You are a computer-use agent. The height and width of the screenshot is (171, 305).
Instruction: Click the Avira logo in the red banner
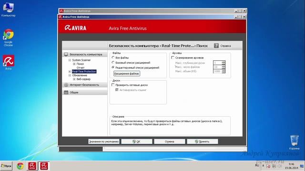tap(75, 28)
